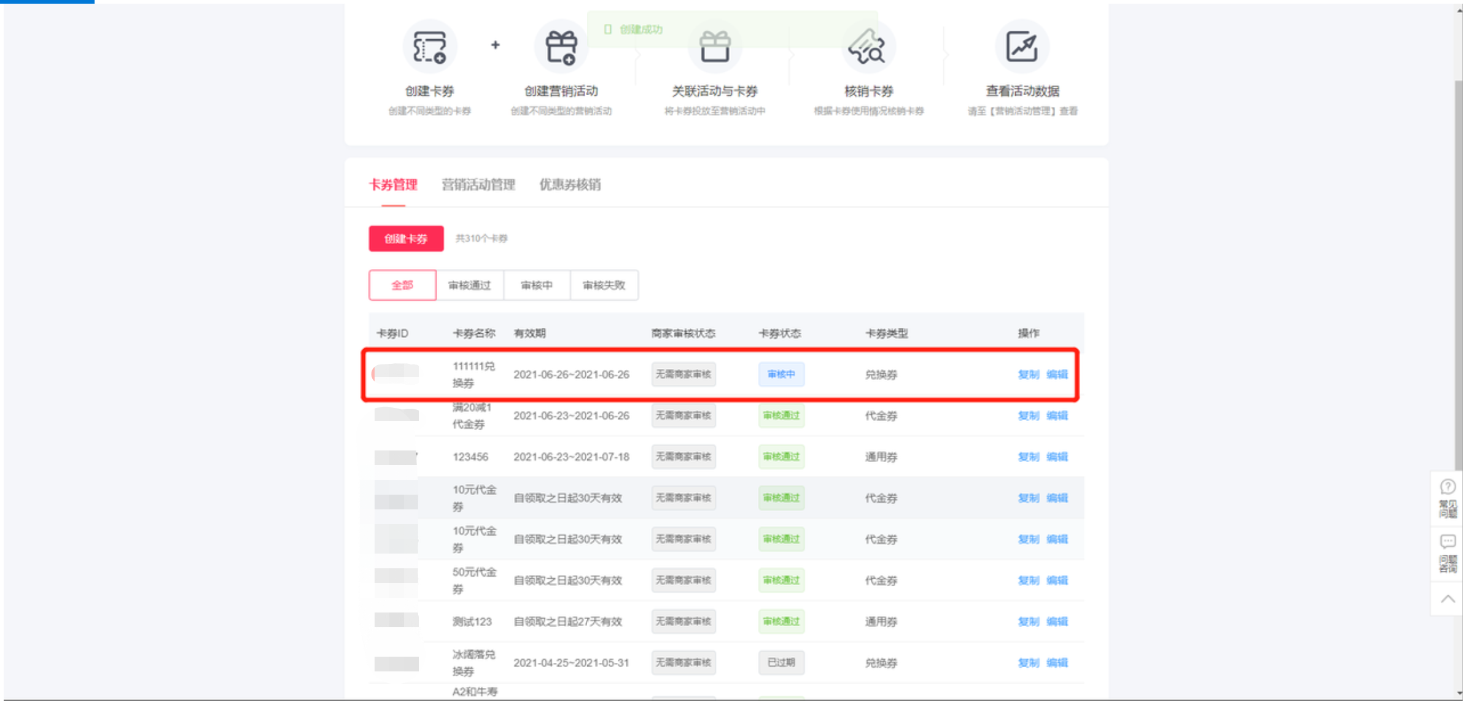Click 编辑 for the 111111兑换券 row
The image size is (1464, 707).
click(1057, 374)
